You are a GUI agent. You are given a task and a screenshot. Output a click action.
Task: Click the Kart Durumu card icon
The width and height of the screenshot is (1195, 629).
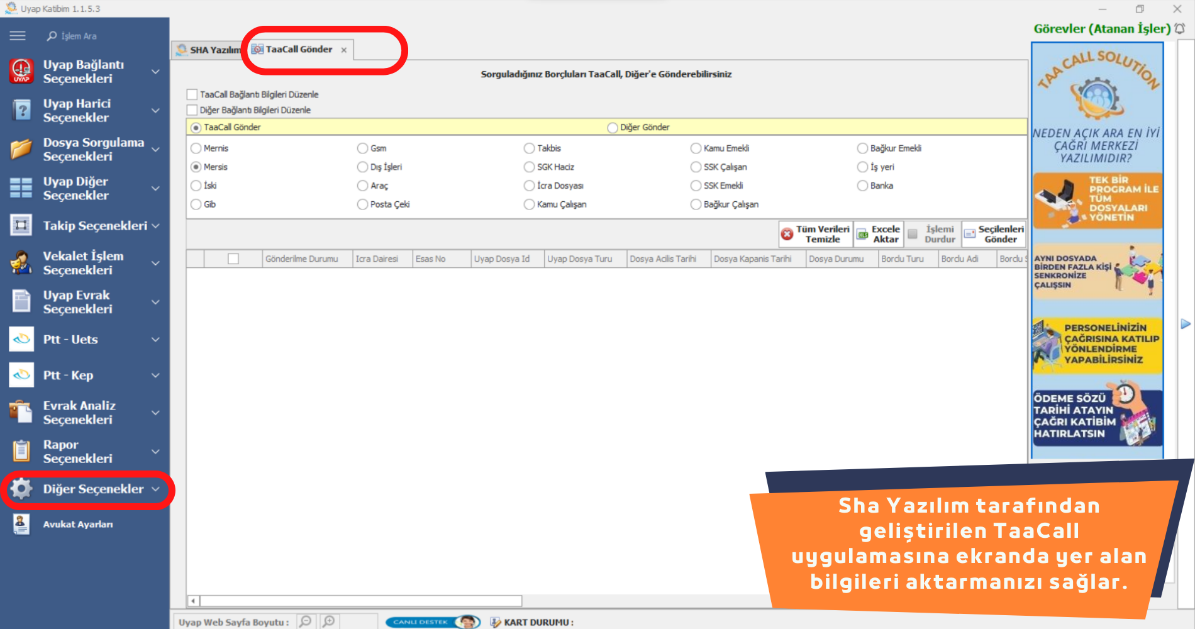pos(496,622)
